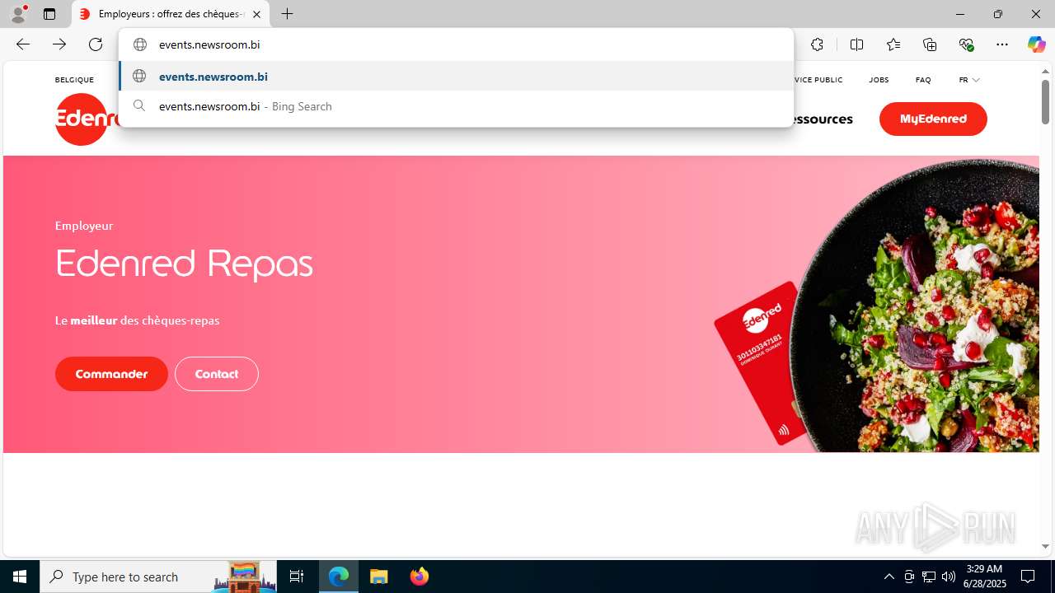Close the Employeurs Edenred tab
This screenshot has width=1055, height=593.
coord(256,14)
